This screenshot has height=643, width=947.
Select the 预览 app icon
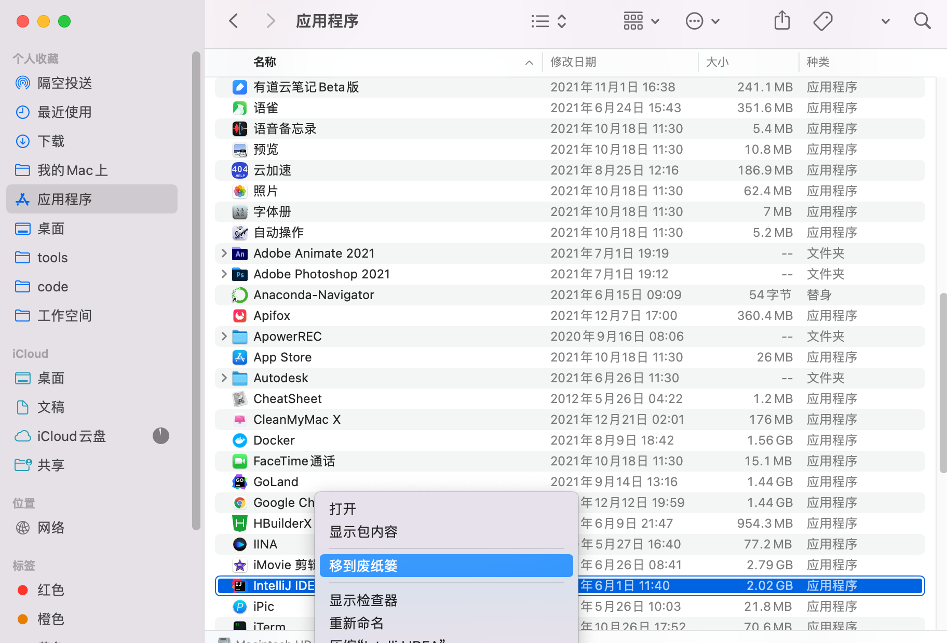(x=239, y=149)
